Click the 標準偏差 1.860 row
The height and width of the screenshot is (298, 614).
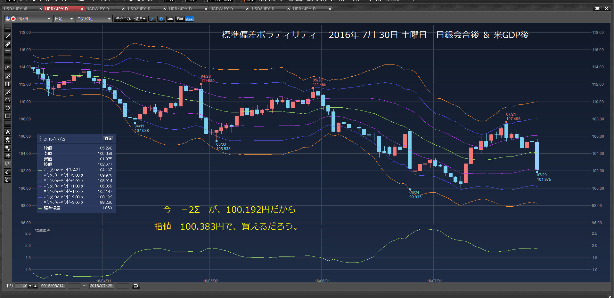click(x=76, y=208)
